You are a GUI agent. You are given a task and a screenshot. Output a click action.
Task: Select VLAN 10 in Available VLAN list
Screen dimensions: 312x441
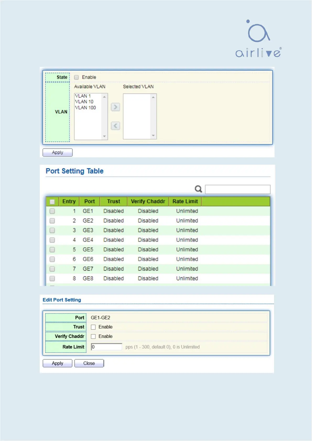click(x=84, y=102)
